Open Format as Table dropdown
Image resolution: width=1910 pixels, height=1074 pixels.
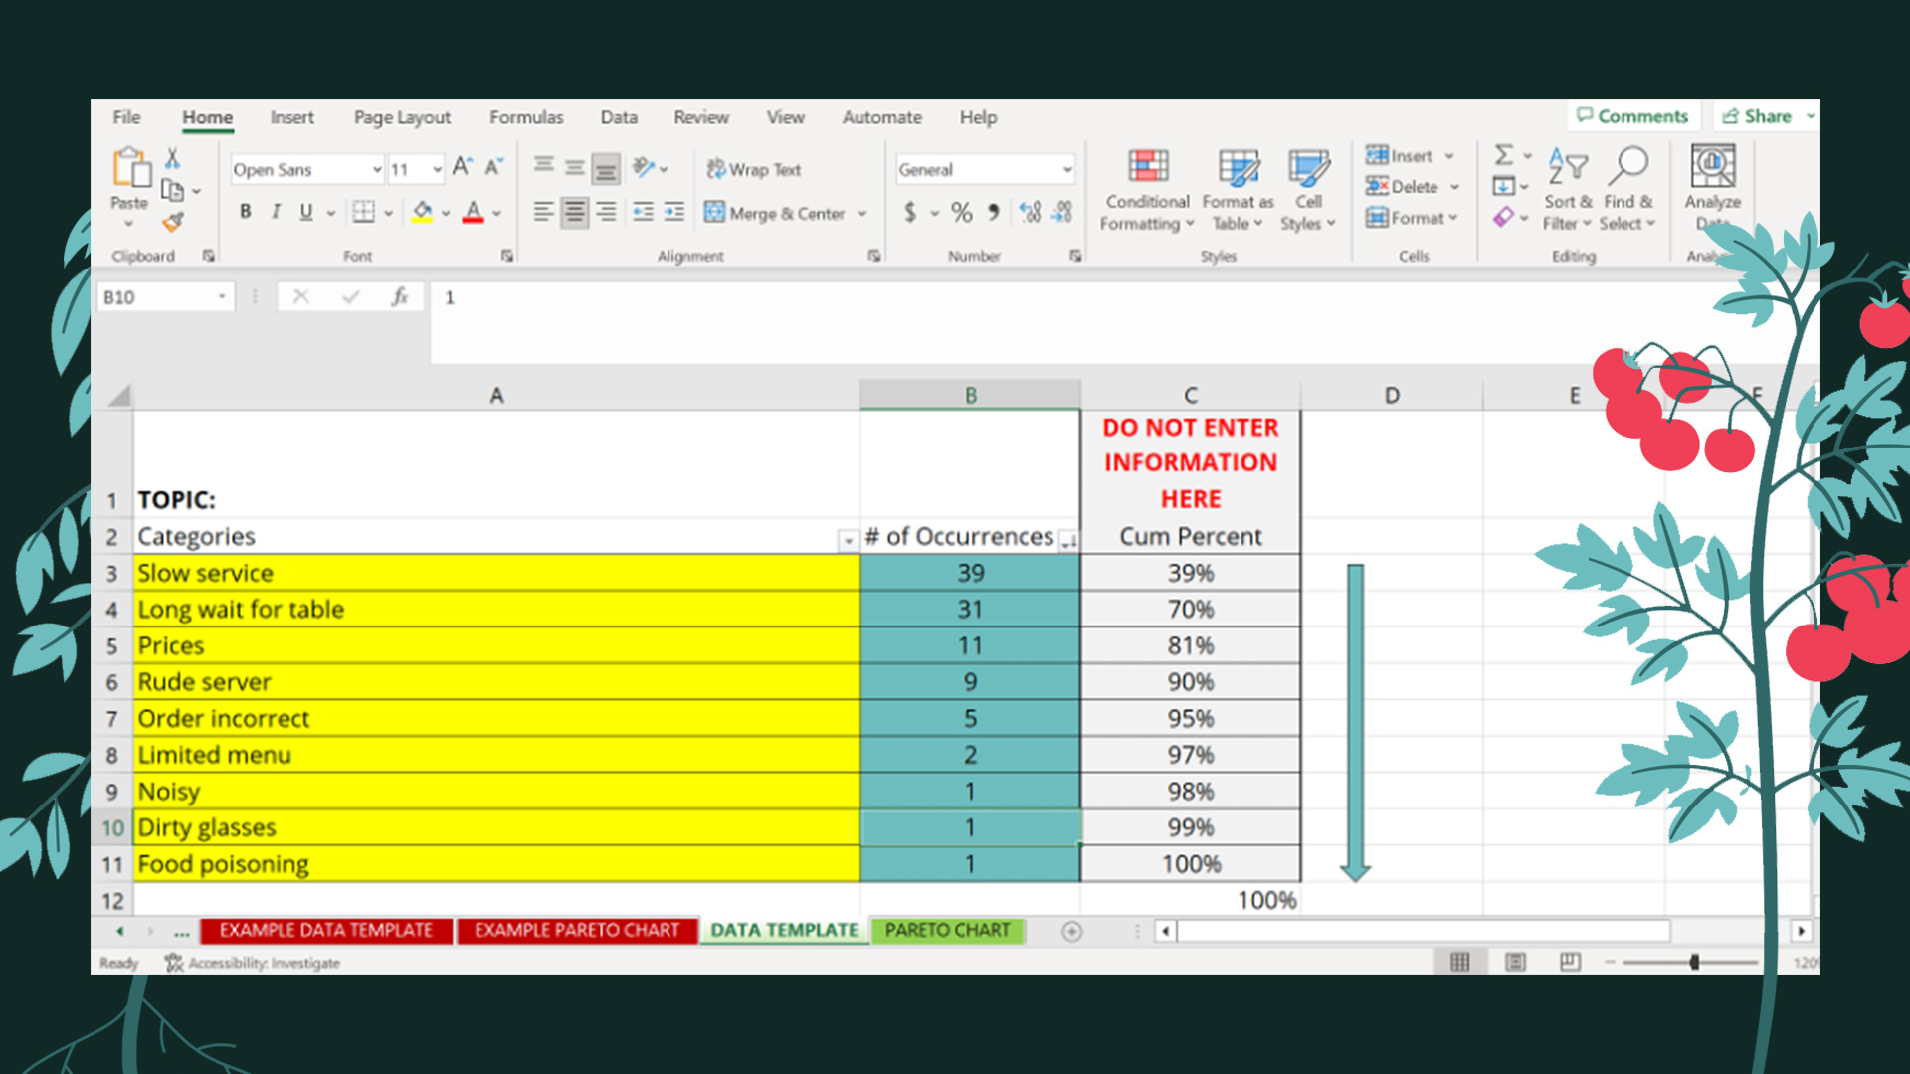(1238, 189)
